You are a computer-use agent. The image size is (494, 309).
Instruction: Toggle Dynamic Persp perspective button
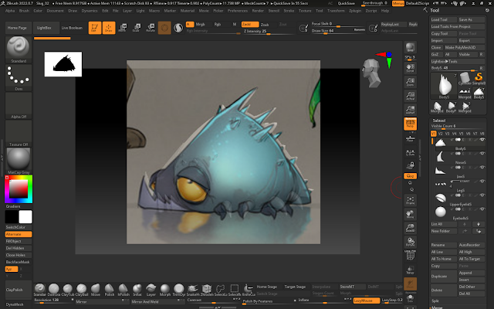(x=410, y=124)
